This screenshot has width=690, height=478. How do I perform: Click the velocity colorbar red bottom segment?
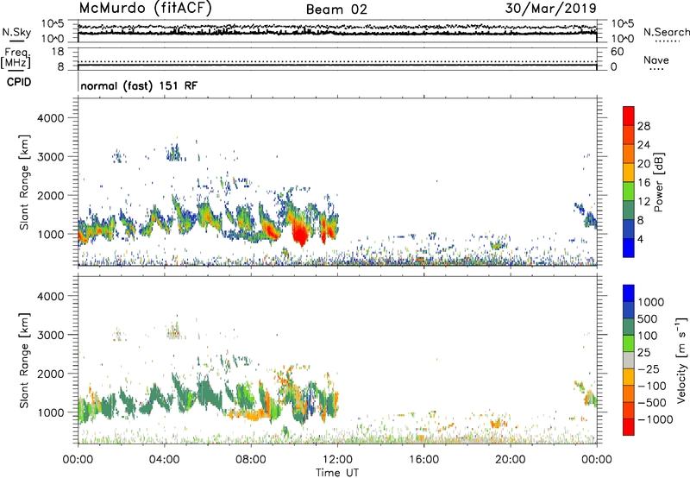tap(629, 427)
